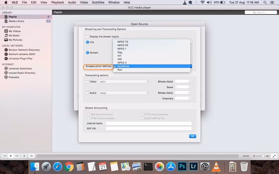Click the previous track button

[5, 156]
